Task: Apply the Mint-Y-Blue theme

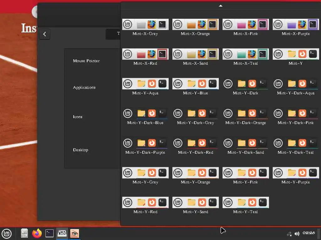Action: pyautogui.click(x=196, y=84)
